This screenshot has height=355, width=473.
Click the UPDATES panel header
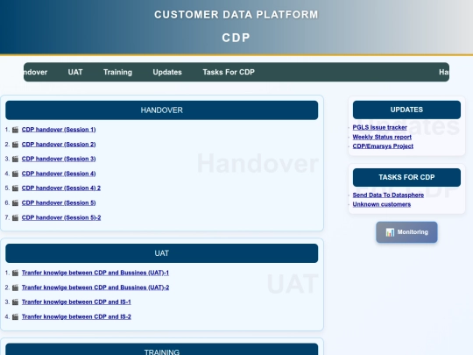(x=406, y=110)
